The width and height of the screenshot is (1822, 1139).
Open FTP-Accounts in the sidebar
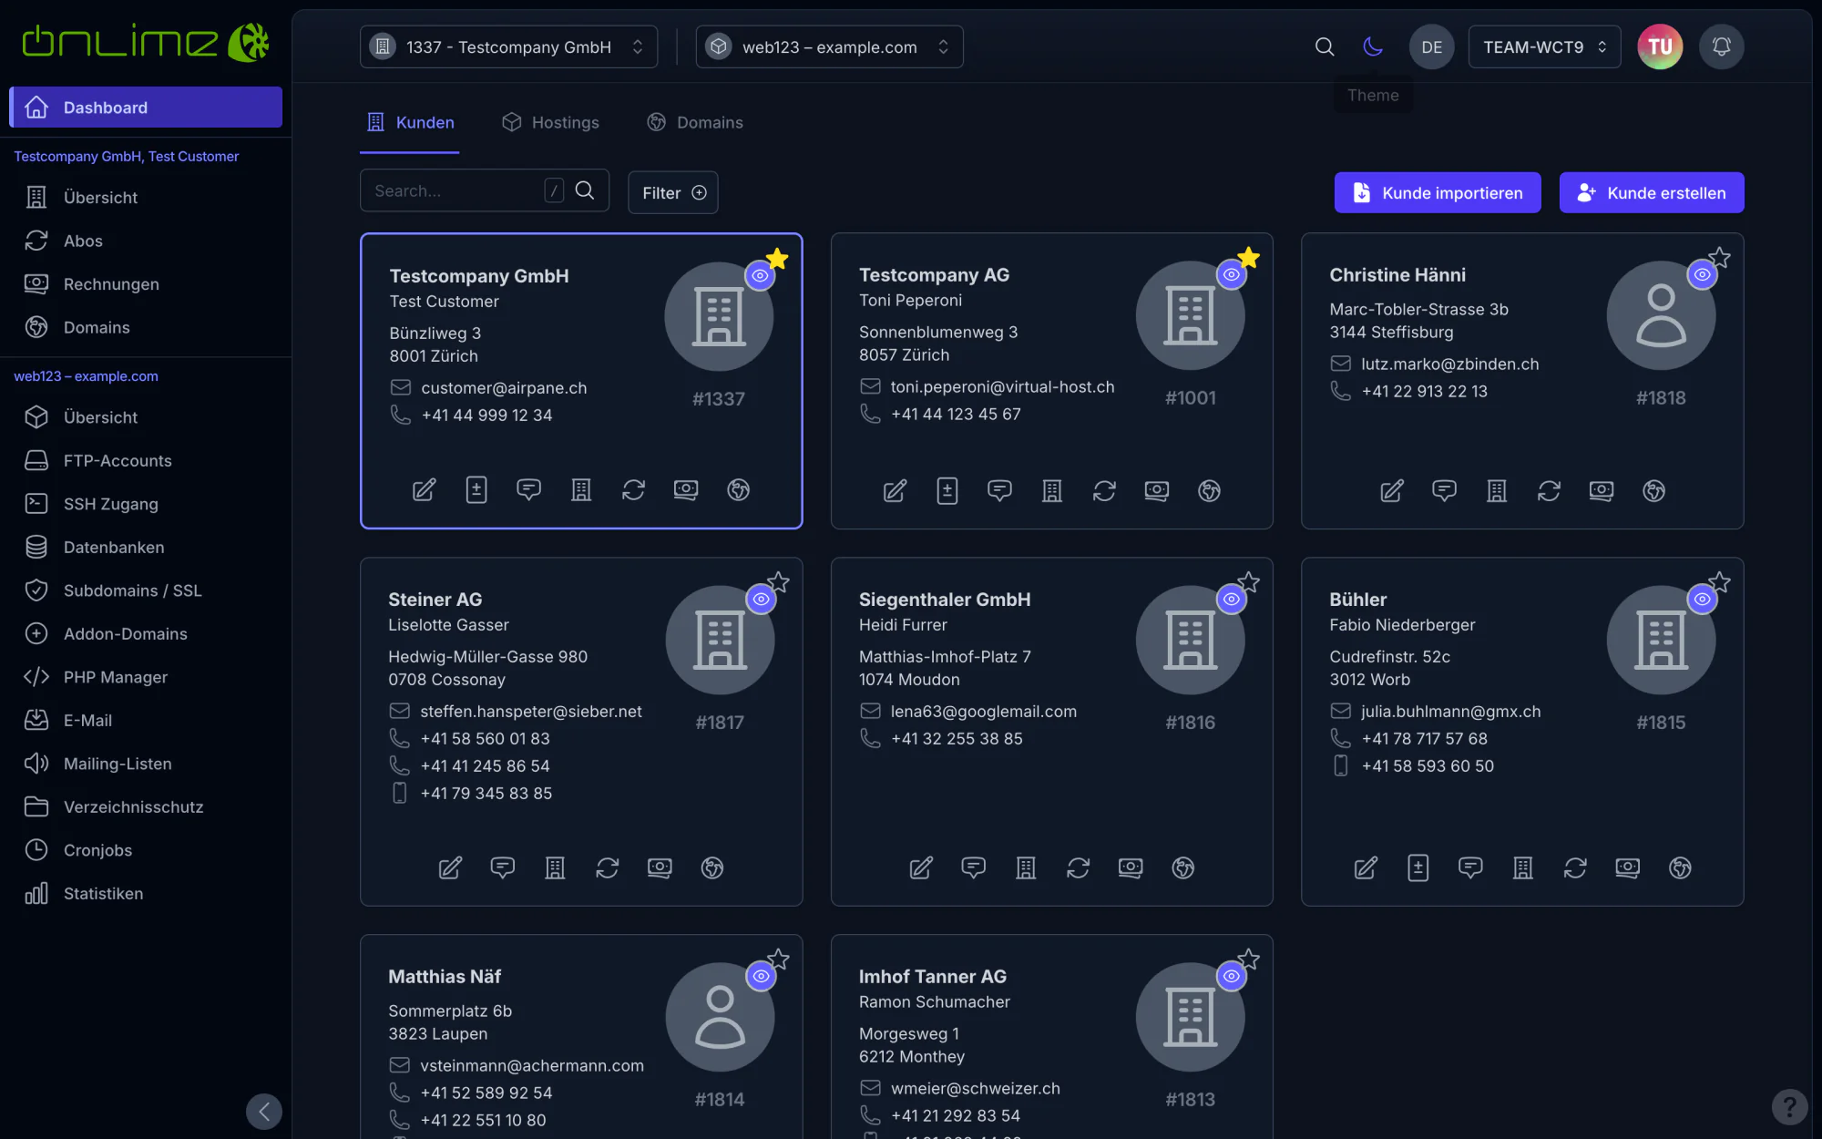(x=146, y=461)
